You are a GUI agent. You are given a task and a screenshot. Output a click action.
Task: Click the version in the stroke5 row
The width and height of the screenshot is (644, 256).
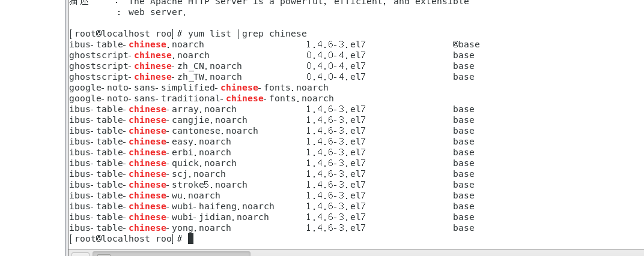coord(336,185)
